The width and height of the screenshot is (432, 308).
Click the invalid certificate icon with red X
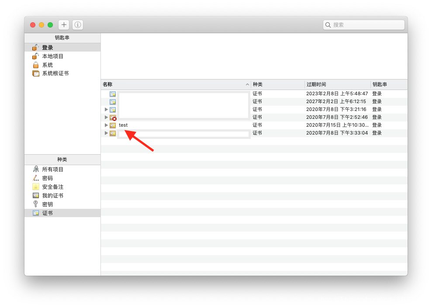pos(113,118)
